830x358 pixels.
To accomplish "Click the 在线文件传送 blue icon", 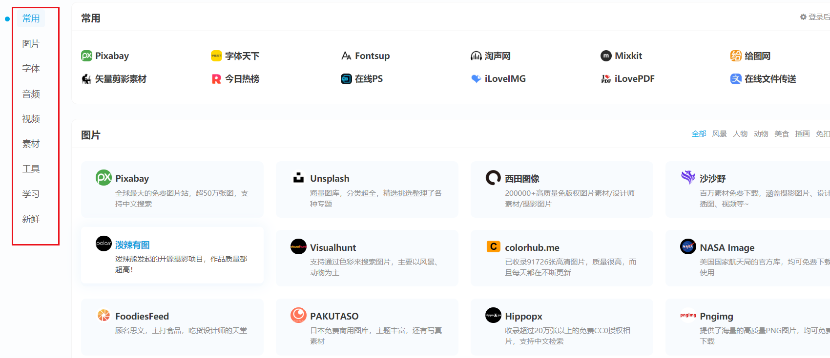I will tap(736, 79).
